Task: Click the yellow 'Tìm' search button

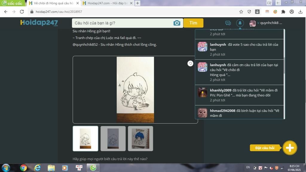Action: 193,23
